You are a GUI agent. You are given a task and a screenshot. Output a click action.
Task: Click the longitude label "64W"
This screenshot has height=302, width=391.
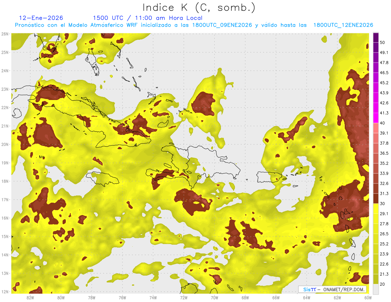click(x=307, y=297)
